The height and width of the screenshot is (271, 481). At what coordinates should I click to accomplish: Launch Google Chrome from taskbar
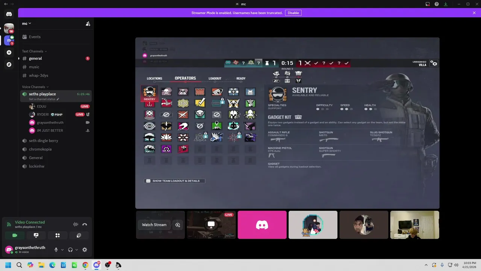[x=85, y=265]
